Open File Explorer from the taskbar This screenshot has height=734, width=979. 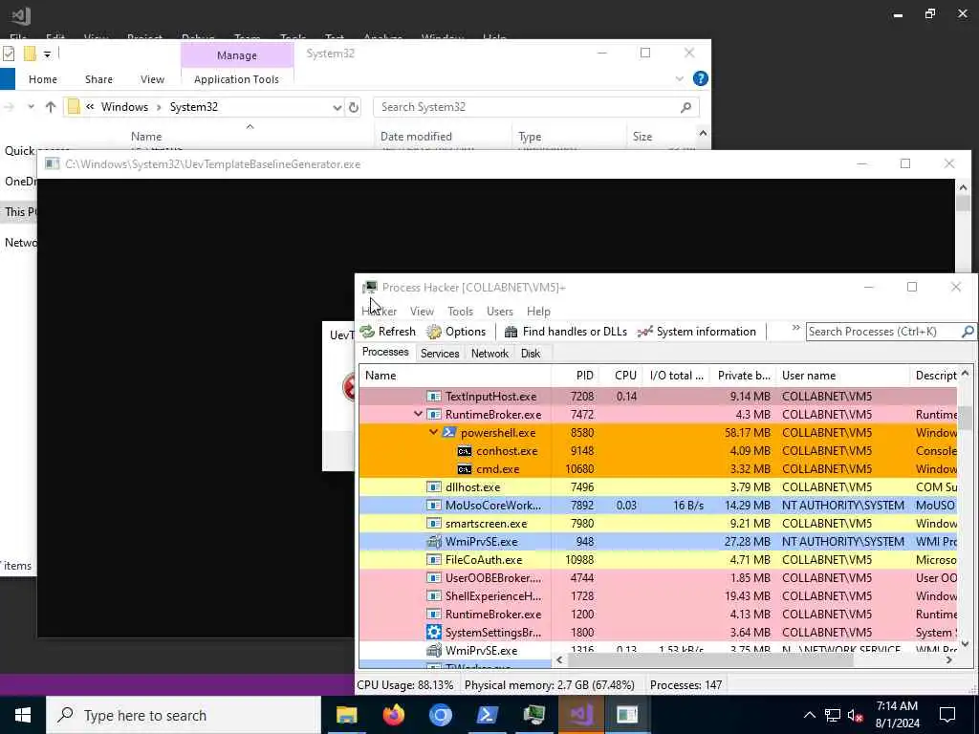[x=346, y=715]
